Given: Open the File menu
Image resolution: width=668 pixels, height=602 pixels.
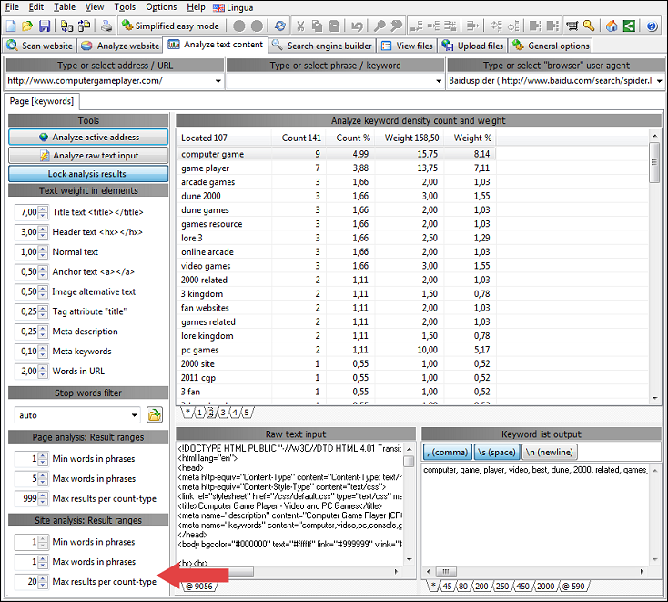Looking at the screenshot, I should click(12, 7).
